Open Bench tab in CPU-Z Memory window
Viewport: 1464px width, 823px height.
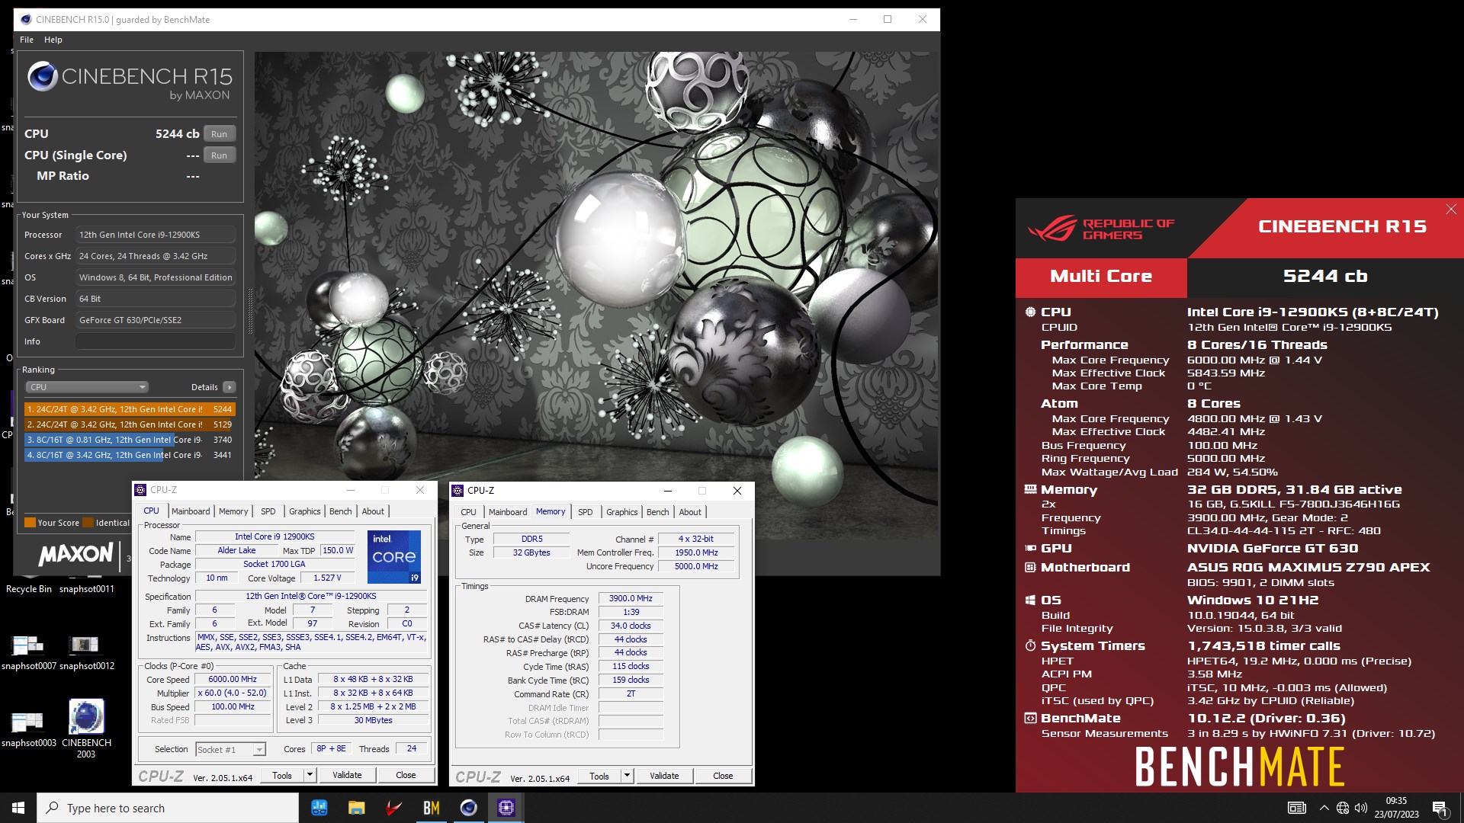[658, 512]
